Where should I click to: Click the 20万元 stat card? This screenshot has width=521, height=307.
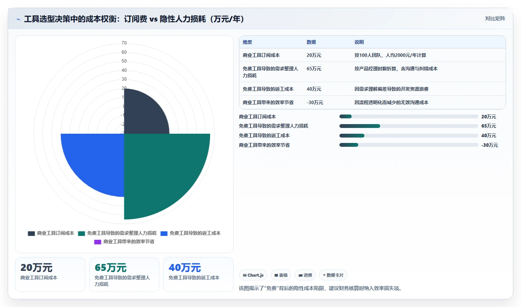coord(50,274)
